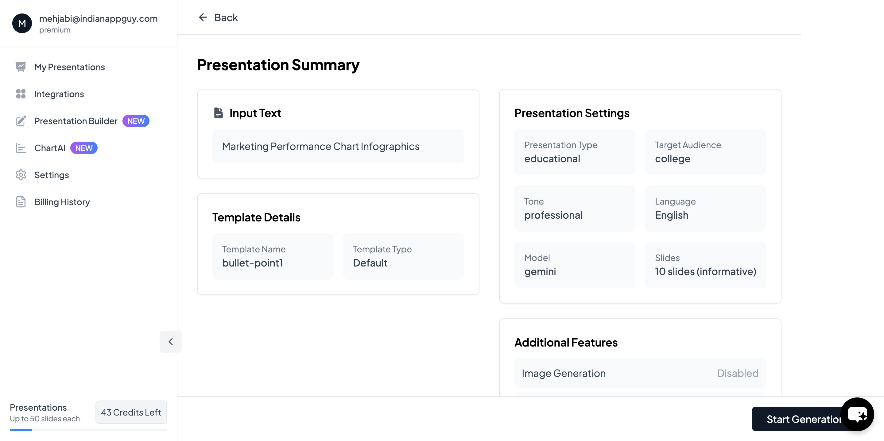Viewport: 884px width, 441px height.
Task: Click the 43 Credits Left badge
Action: [x=131, y=412]
